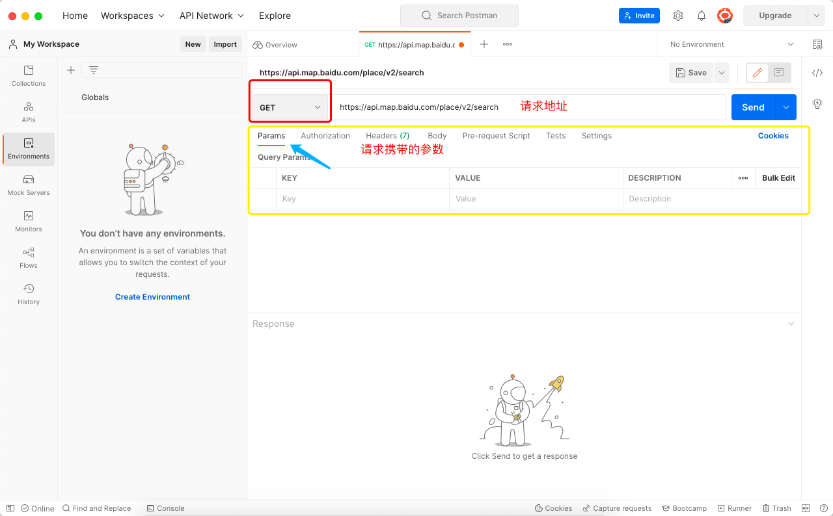833x516 pixels.
Task: Expand the Upgrade dropdown arrow
Action: [x=816, y=16]
